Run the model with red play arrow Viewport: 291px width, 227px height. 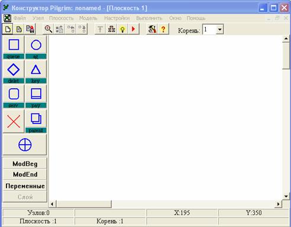pyautogui.click(x=134, y=29)
